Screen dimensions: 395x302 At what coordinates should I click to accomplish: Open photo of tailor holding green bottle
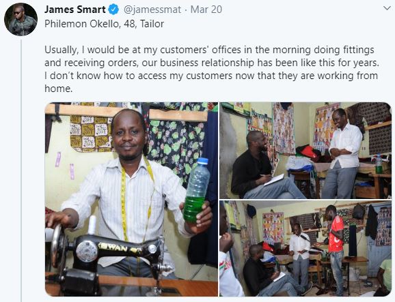click(x=131, y=199)
